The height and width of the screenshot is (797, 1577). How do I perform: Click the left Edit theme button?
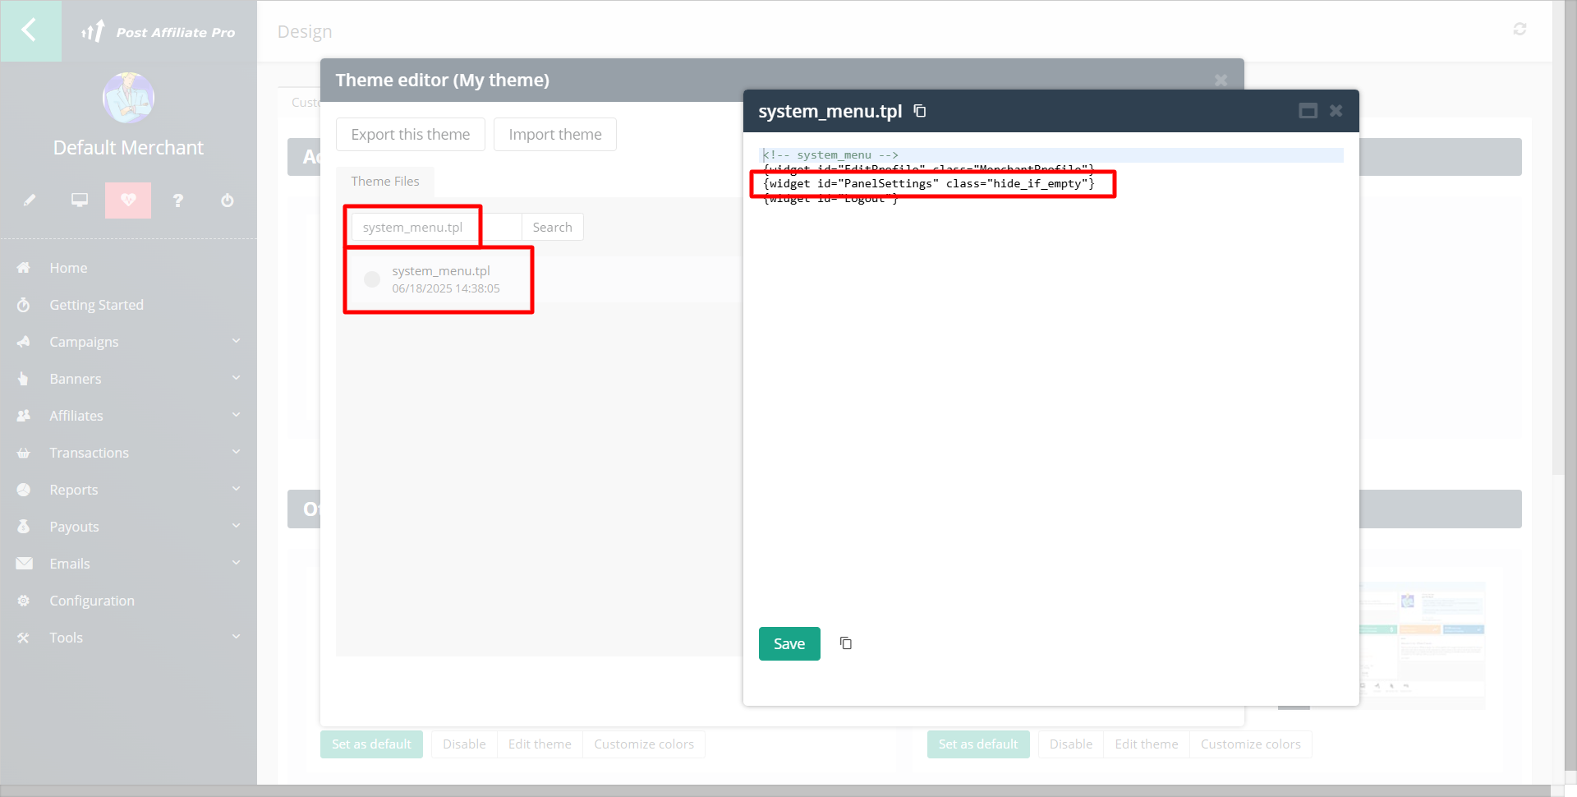click(x=540, y=744)
